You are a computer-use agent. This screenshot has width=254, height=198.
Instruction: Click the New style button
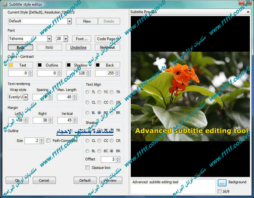click(87, 21)
